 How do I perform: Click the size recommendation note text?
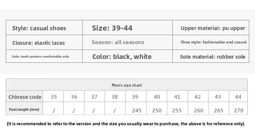point(126,124)
